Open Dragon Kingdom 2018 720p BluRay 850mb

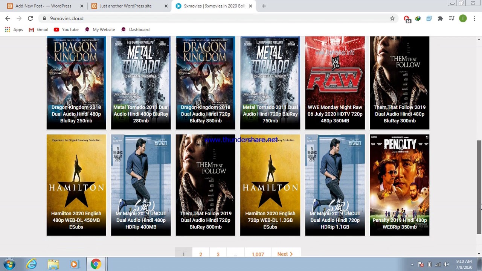tap(206, 83)
